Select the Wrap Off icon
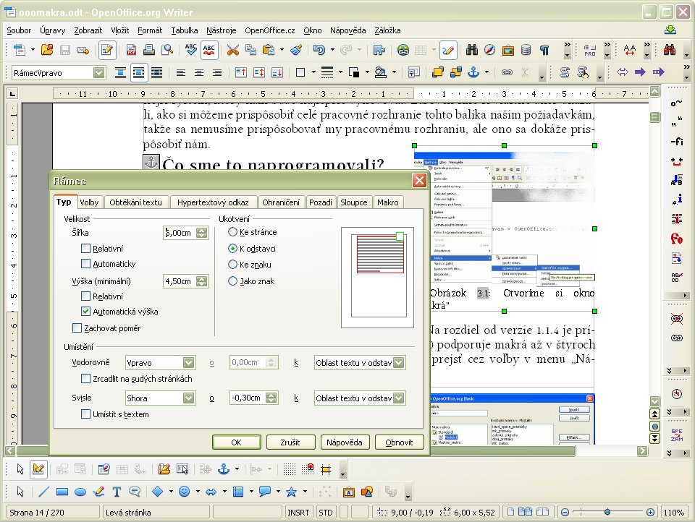695x522 pixels. tap(120, 72)
